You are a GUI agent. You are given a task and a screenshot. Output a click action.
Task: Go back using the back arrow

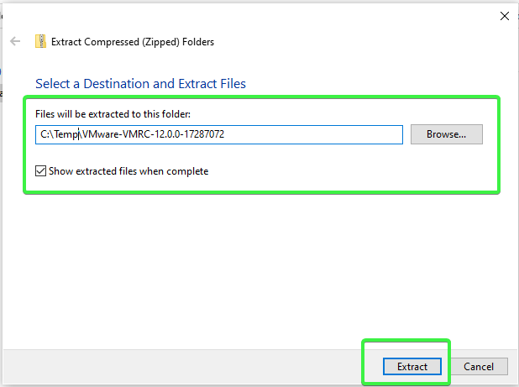point(15,42)
